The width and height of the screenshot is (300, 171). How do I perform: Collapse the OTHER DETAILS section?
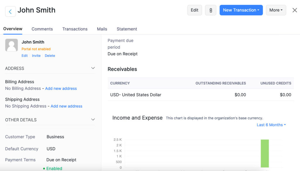[x=93, y=119]
